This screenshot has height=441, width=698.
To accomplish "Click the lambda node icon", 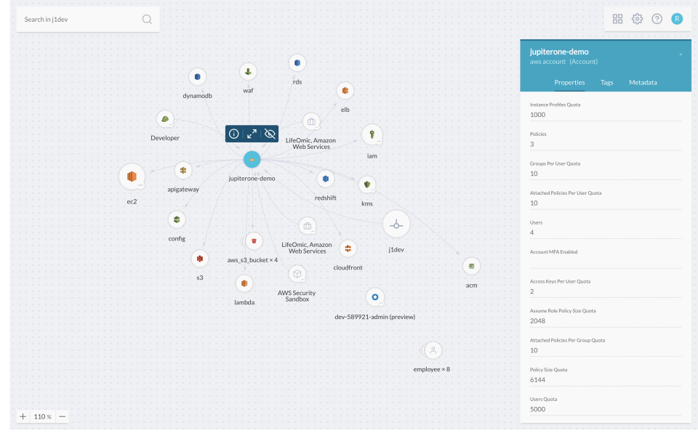I will (x=244, y=283).
